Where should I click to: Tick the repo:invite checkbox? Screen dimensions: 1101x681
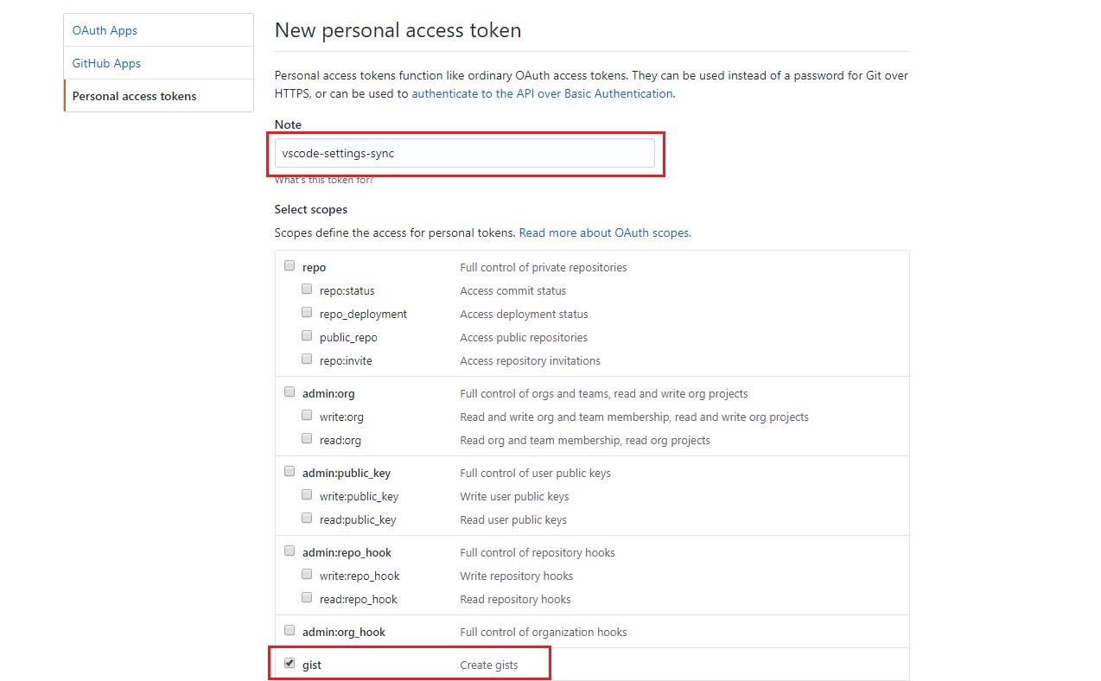tap(307, 360)
